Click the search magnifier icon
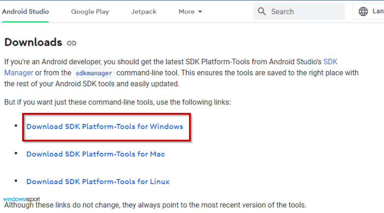 point(262,11)
